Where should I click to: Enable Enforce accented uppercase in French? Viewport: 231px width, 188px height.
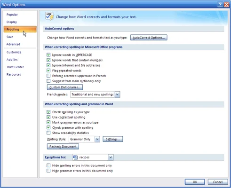(48, 76)
